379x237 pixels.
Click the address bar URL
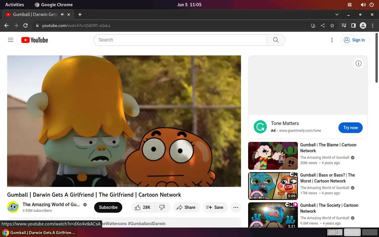click(x=76, y=25)
